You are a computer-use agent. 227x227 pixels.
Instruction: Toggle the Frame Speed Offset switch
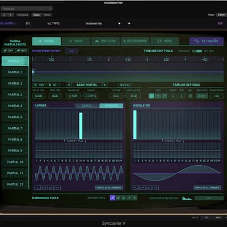tap(72, 51)
